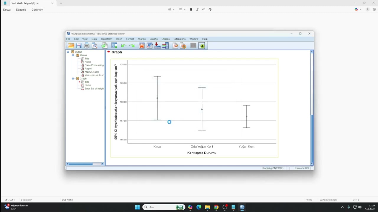
Task: Open Google Chrome from taskbar
Action: (216, 207)
